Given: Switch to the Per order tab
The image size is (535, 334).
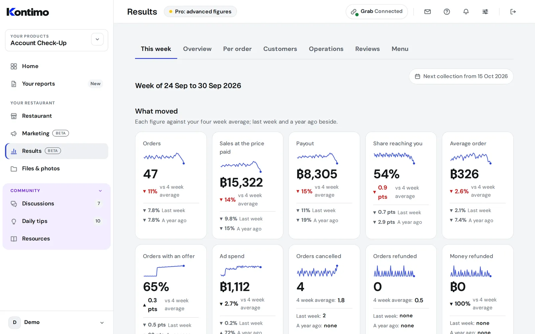Looking at the screenshot, I should coord(237,49).
